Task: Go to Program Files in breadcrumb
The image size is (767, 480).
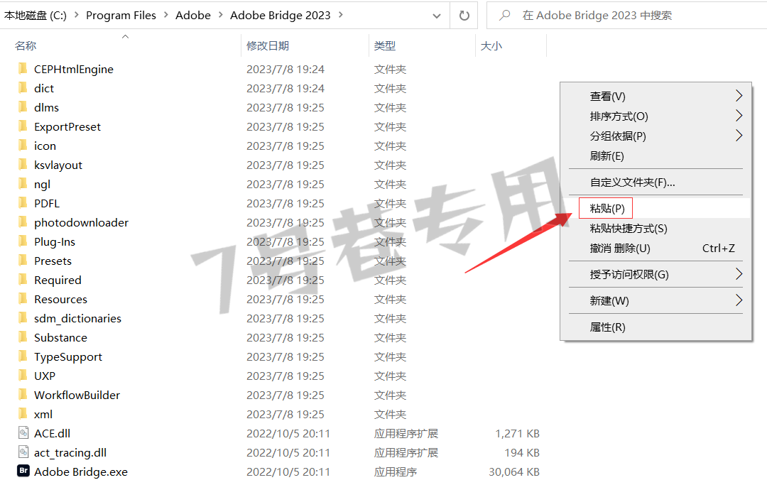Action: [x=121, y=15]
